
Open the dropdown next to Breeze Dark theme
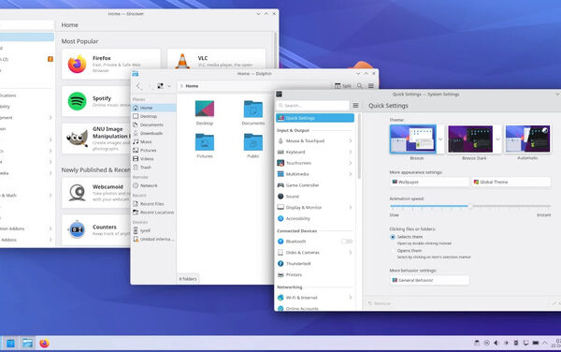(x=497, y=139)
